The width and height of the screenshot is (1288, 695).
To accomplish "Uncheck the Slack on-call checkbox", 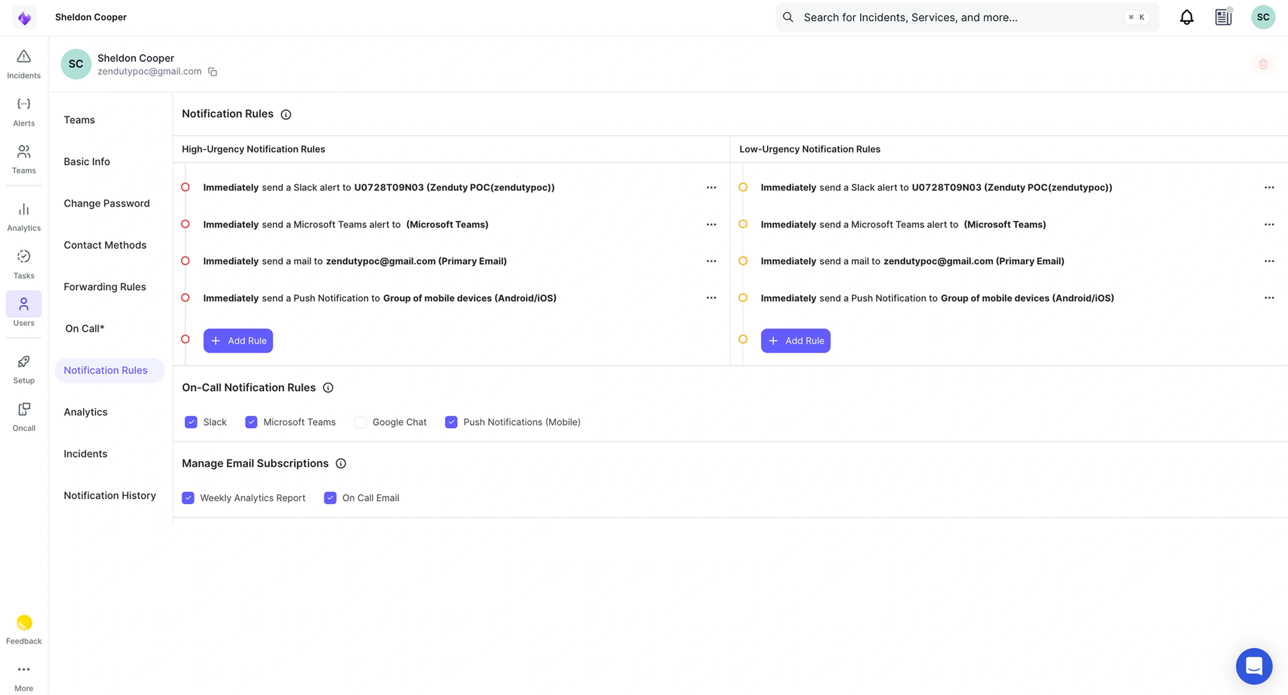I will click(x=191, y=422).
